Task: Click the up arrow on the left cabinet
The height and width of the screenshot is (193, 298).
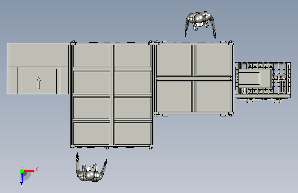Action: (39, 83)
